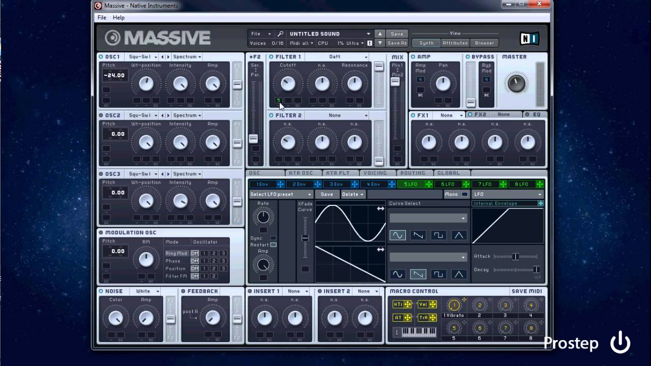The width and height of the screenshot is (651, 366).
Task: Click the preset search magnifier icon
Action: (x=280, y=34)
